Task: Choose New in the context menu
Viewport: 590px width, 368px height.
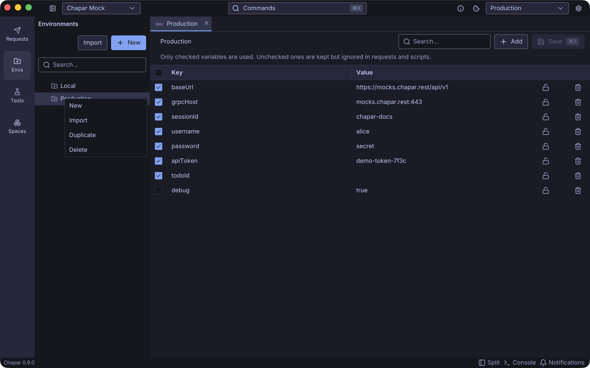Action: [106, 106]
